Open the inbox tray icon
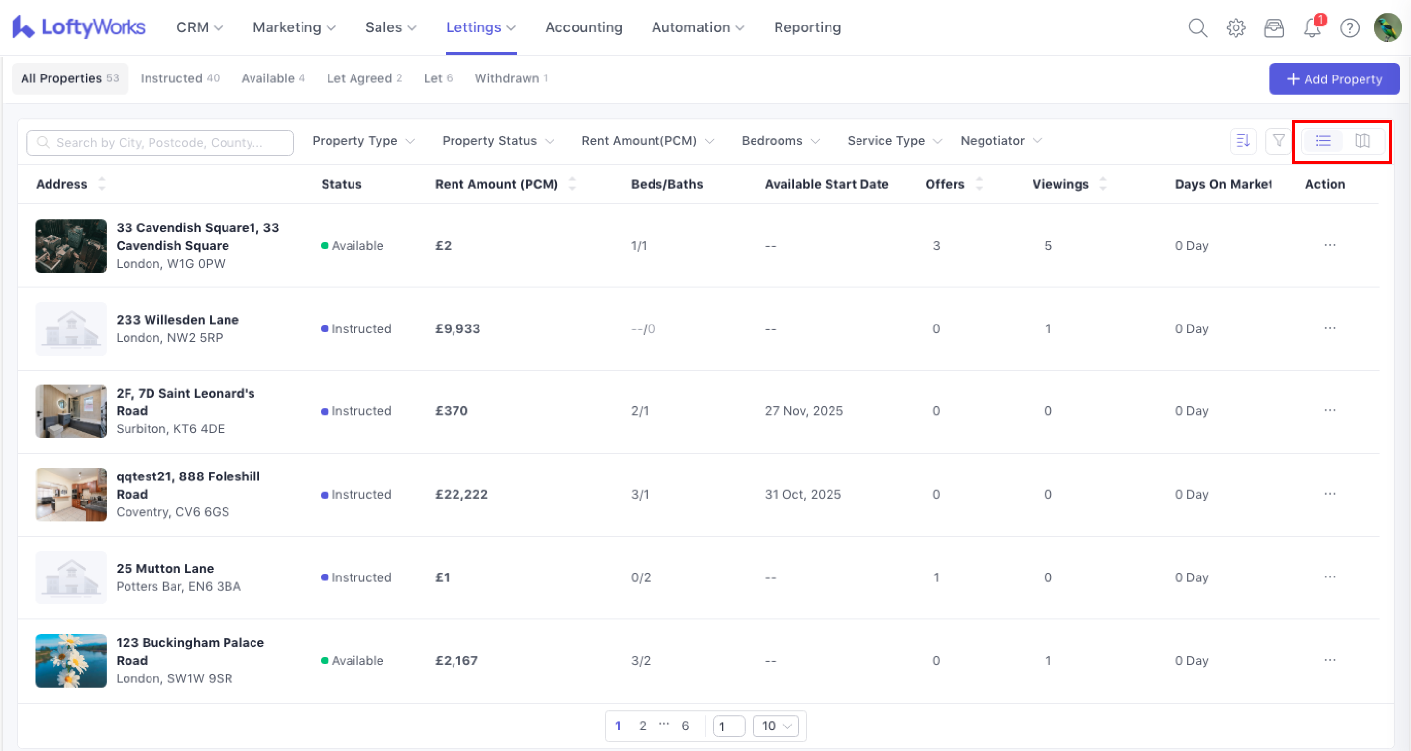Screen dimensions: 1411x751 coord(1274,27)
